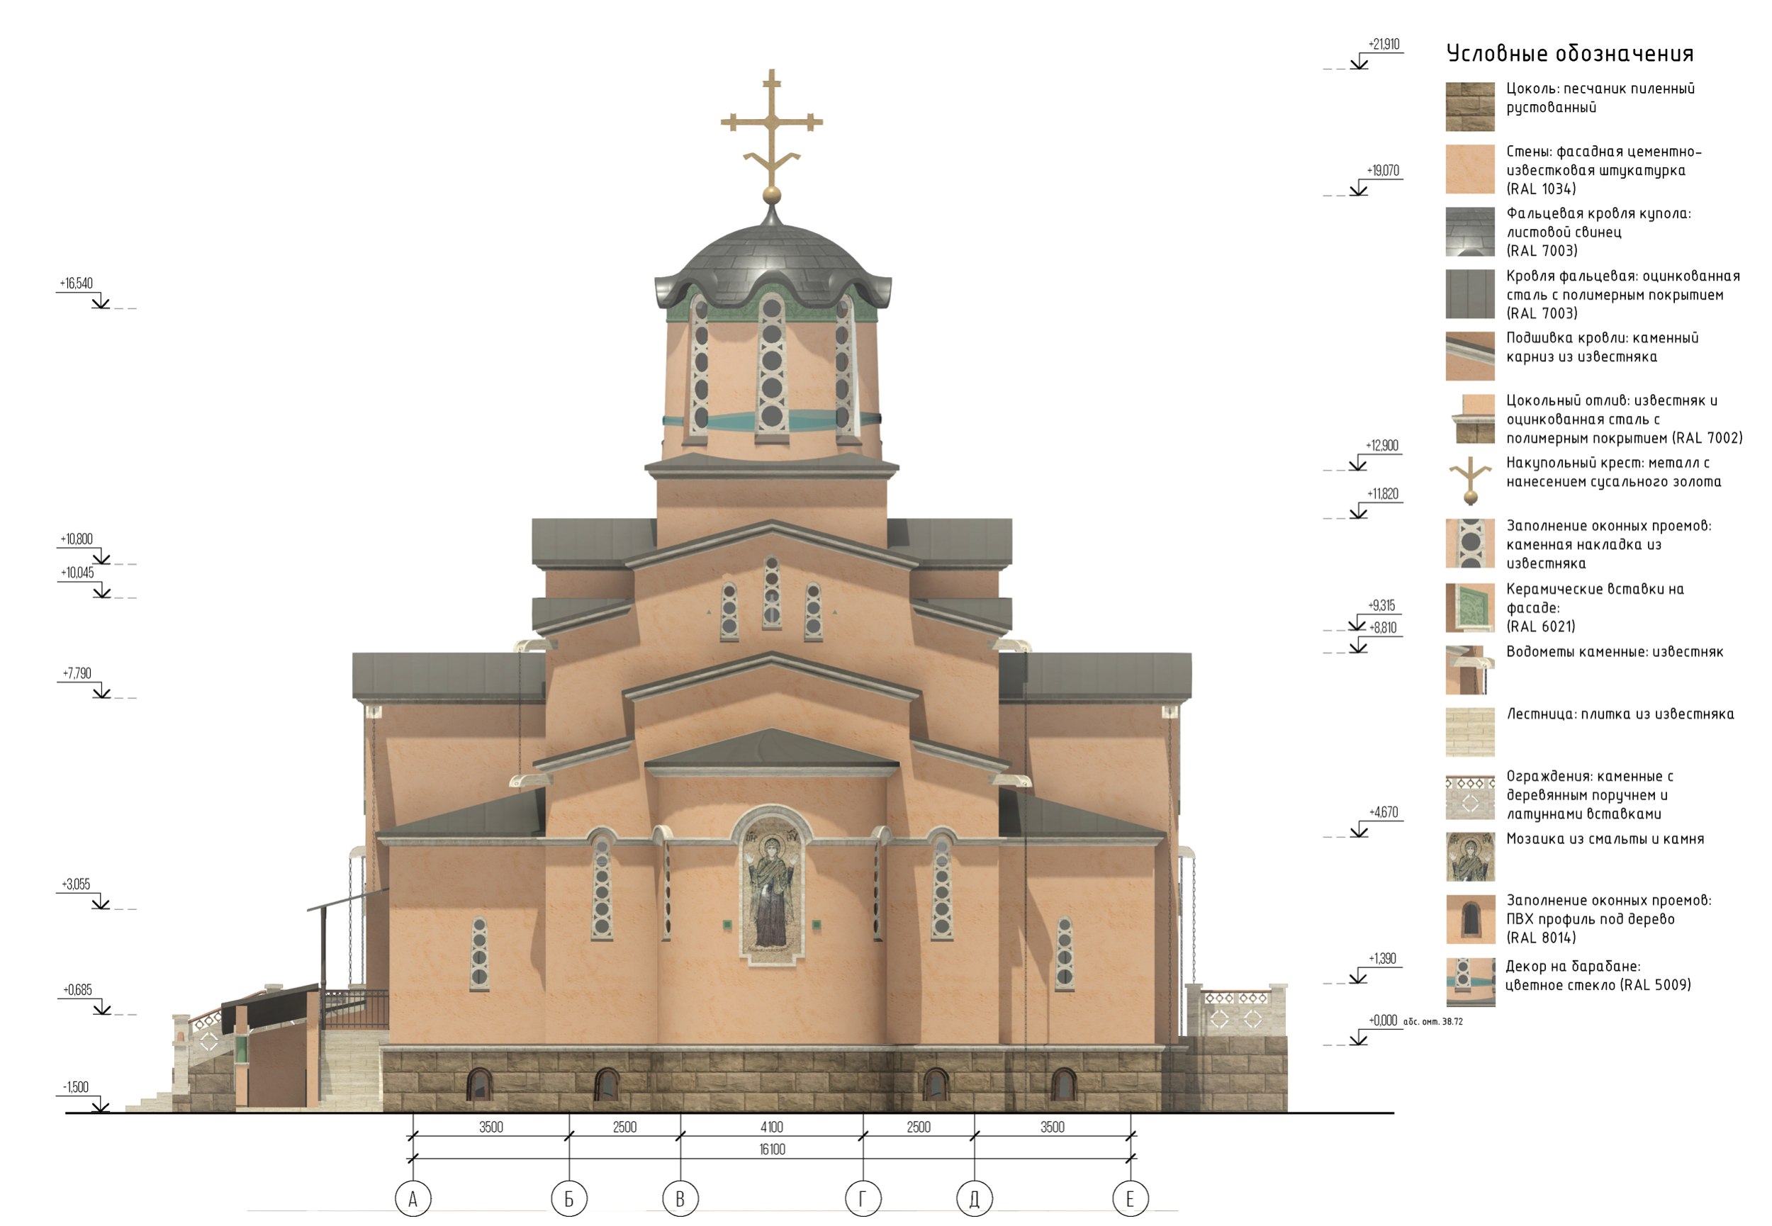
Task: Click axis marker circle Д
Action: point(975,1199)
